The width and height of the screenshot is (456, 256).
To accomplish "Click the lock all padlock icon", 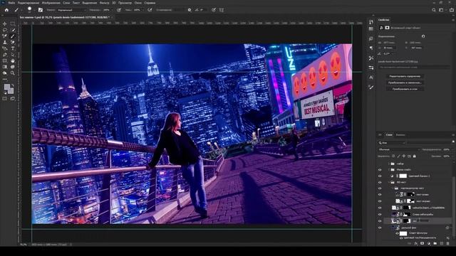I will tap(415, 156).
